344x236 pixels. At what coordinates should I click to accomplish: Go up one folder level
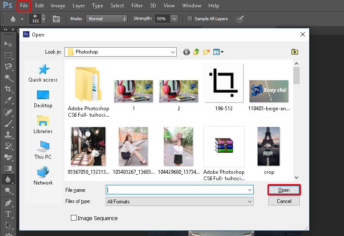point(197,52)
